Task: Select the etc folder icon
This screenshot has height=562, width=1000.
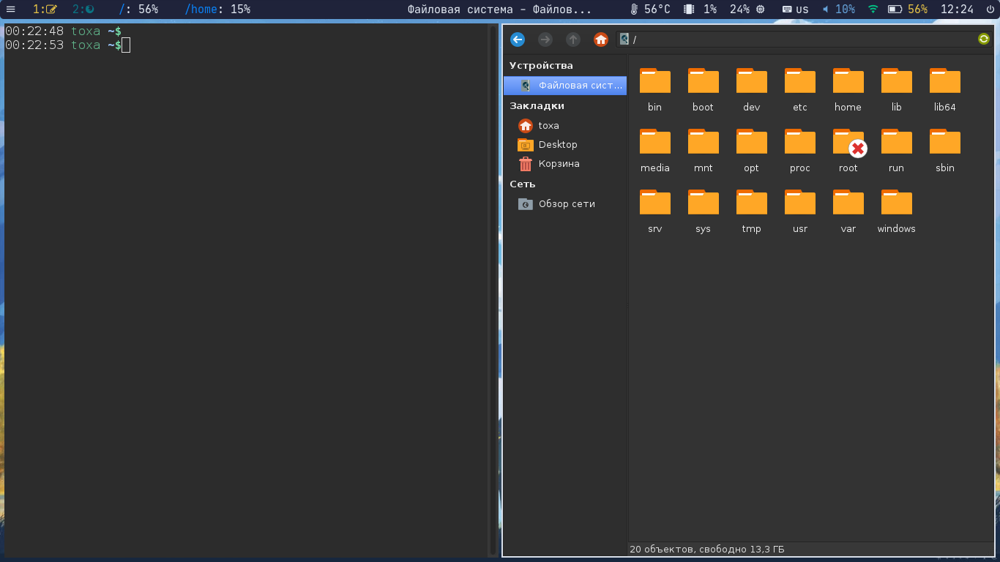Action: click(x=800, y=80)
